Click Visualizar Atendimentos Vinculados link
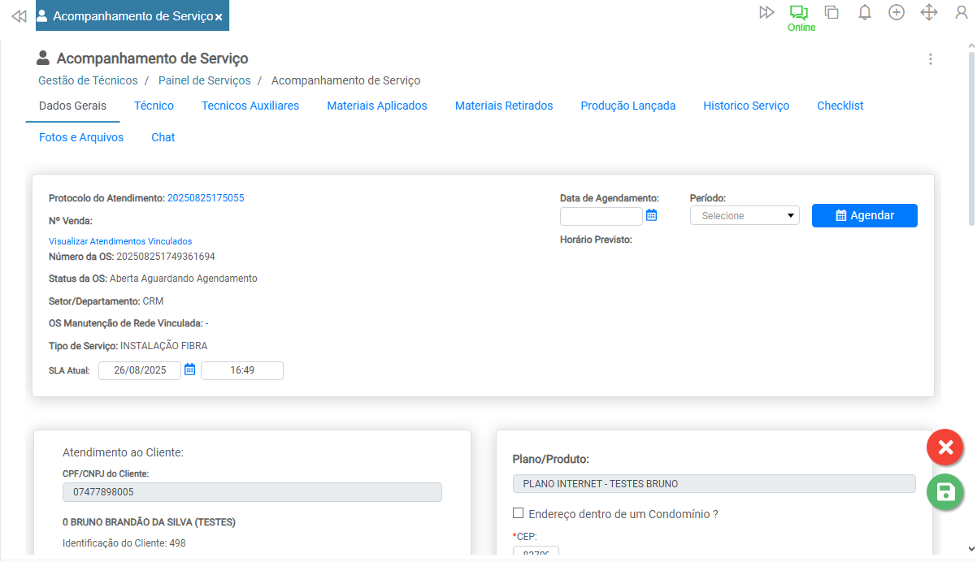 point(120,241)
